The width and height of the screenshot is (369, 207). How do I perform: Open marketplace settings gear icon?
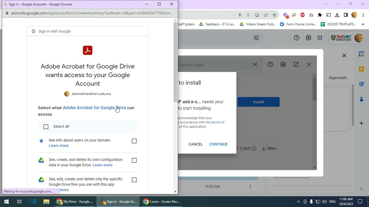(283, 65)
